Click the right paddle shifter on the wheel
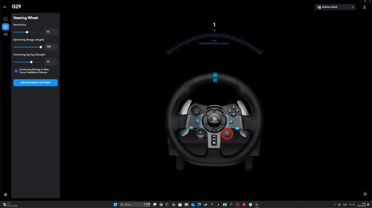The image size is (372, 208). coord(243,107)
